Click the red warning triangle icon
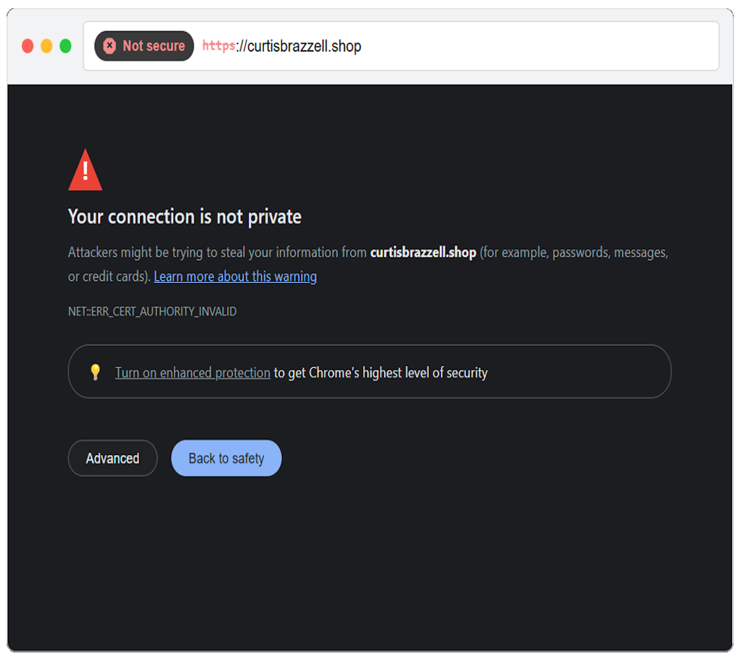 tap(85, 170)
